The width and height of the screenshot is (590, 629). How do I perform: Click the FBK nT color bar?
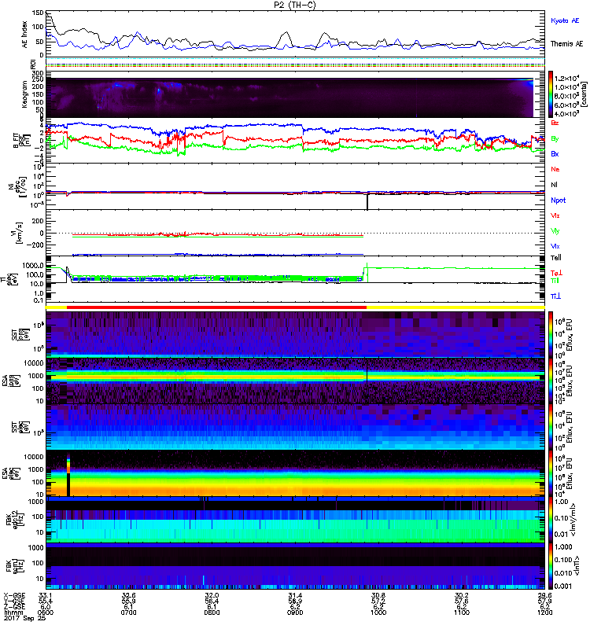(x=551, y=566)
